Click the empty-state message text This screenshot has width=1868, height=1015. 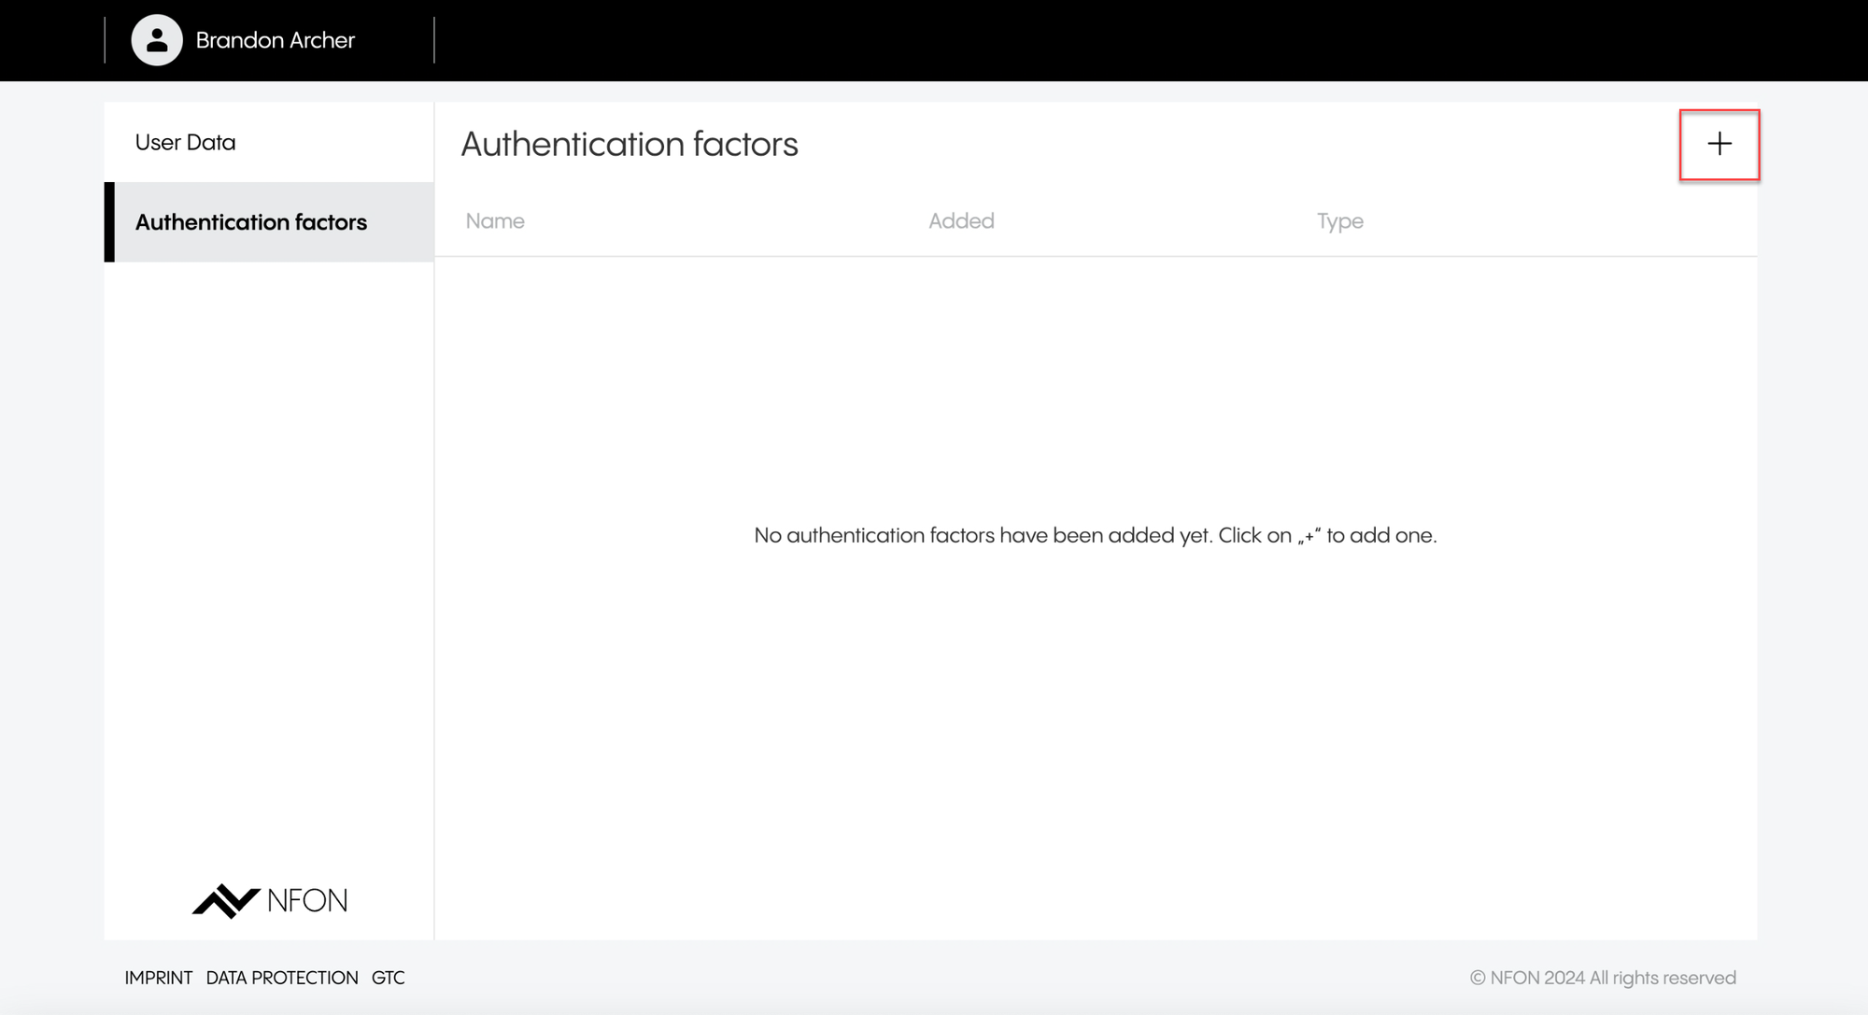click(x=1095, y=535)
